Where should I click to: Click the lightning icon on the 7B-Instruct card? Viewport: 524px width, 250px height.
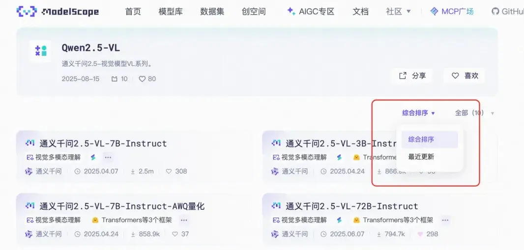(x=93, y=157)
